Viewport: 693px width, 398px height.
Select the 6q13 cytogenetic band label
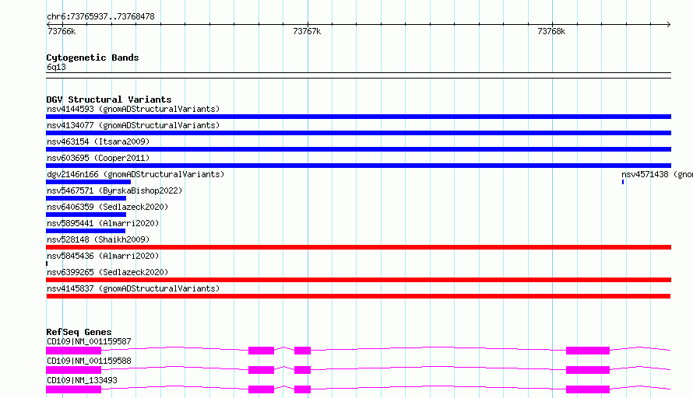pyautogui.click(x=56, y=67)
